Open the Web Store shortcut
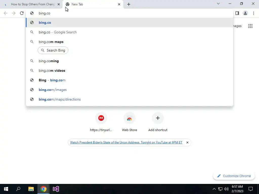The image size is (259, 194). [x=129, y=122]
